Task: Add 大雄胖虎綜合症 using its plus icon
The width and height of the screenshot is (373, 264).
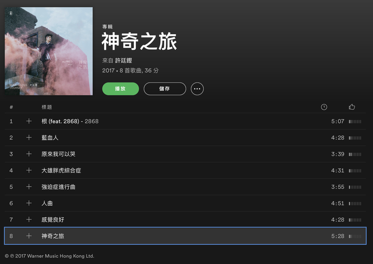Action: [29, 170]
